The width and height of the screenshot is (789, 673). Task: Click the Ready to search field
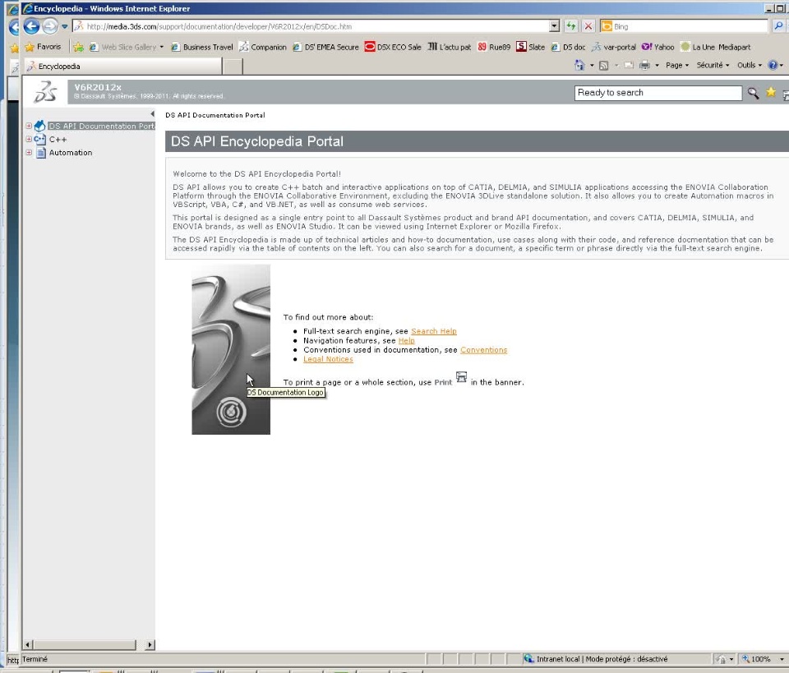tap(658, 93)
